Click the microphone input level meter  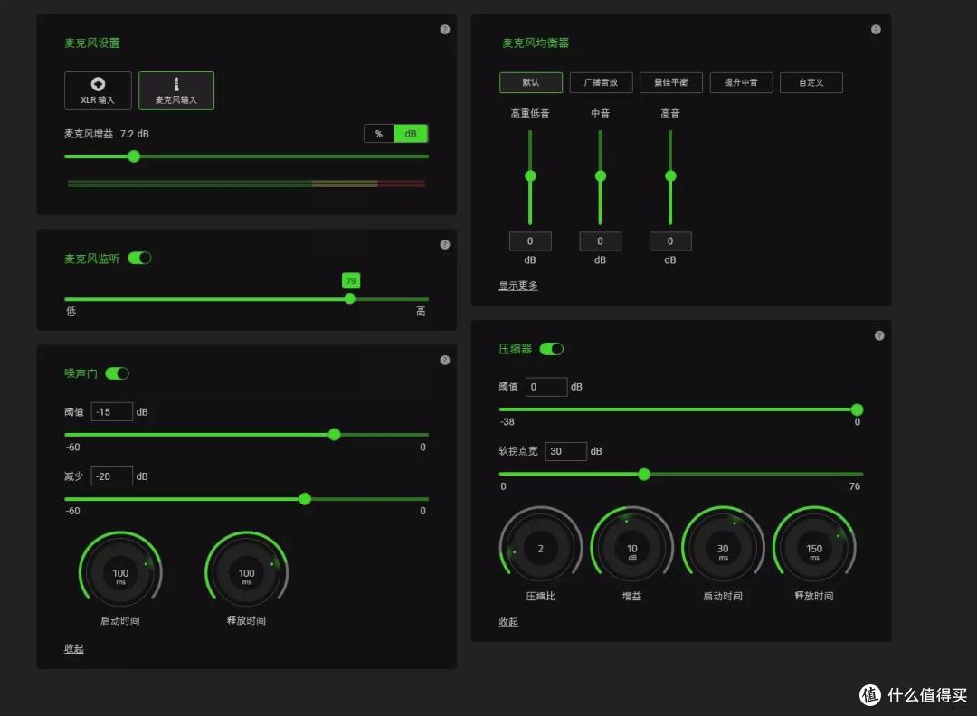coord(246,184)
